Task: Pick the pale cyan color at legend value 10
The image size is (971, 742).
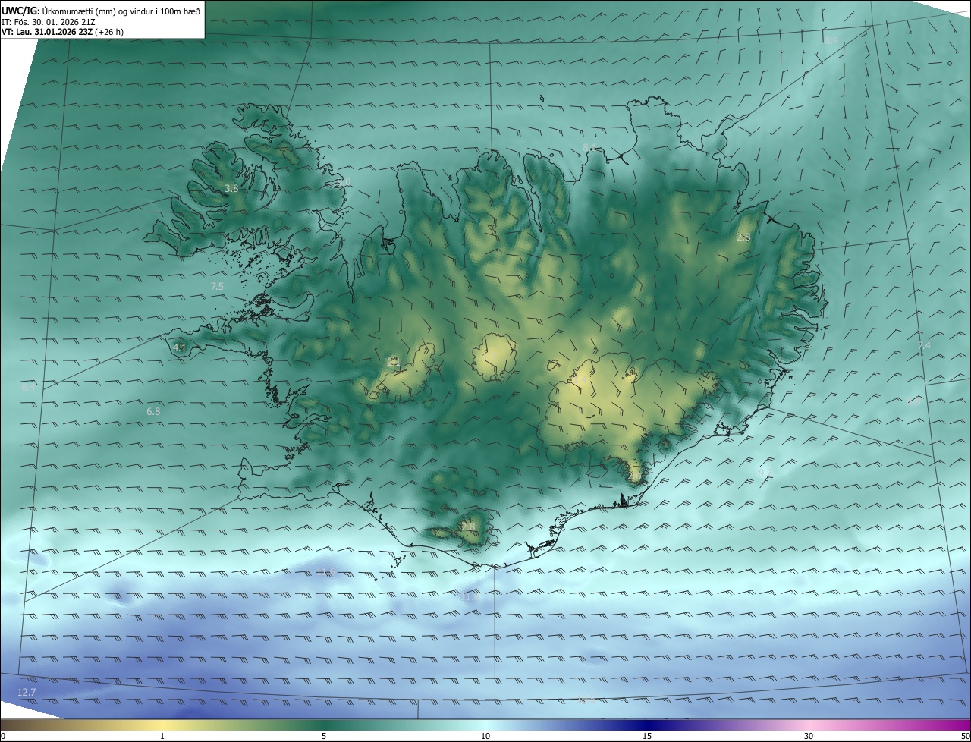Action: 485,725
